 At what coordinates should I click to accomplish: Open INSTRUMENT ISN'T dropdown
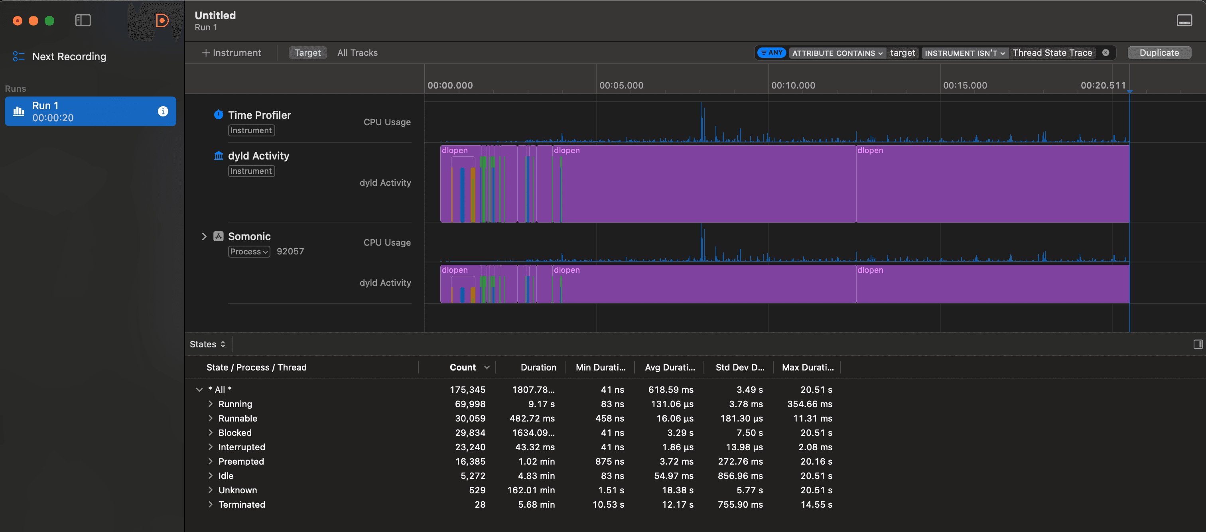[x=964, y=53]
